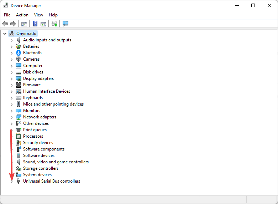Expand the Network adapters category

(x=11, y=117)
